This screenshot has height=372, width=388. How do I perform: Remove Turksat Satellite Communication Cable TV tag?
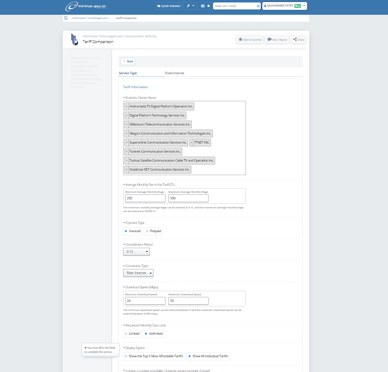pos(127,161)
